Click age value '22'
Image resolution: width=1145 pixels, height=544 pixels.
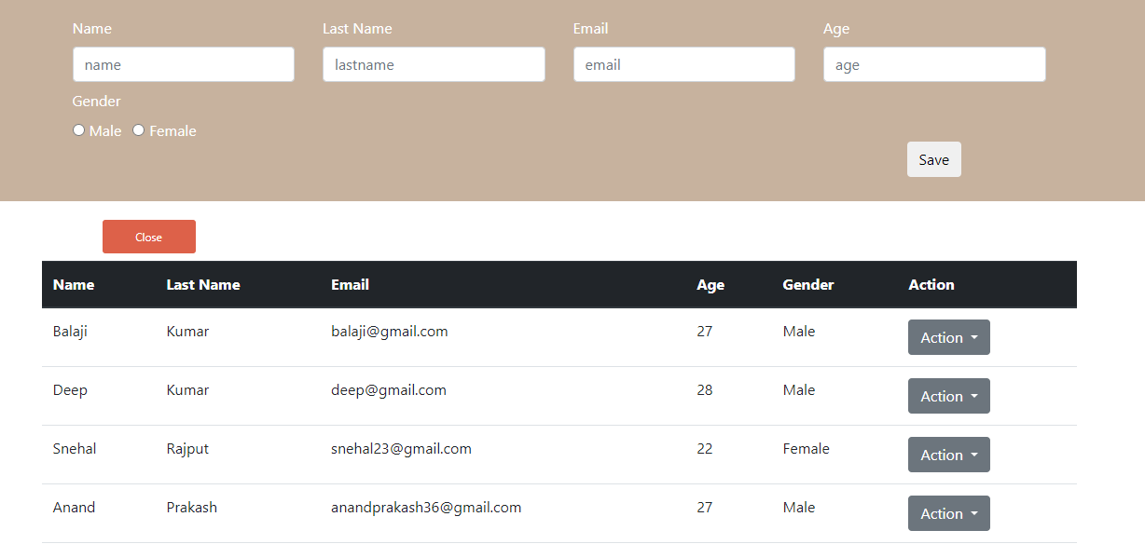click(705, 449)
